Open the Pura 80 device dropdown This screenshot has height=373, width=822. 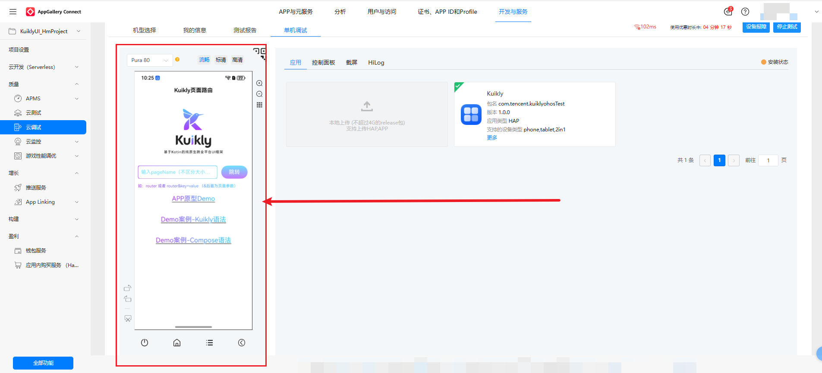point(150,60)
